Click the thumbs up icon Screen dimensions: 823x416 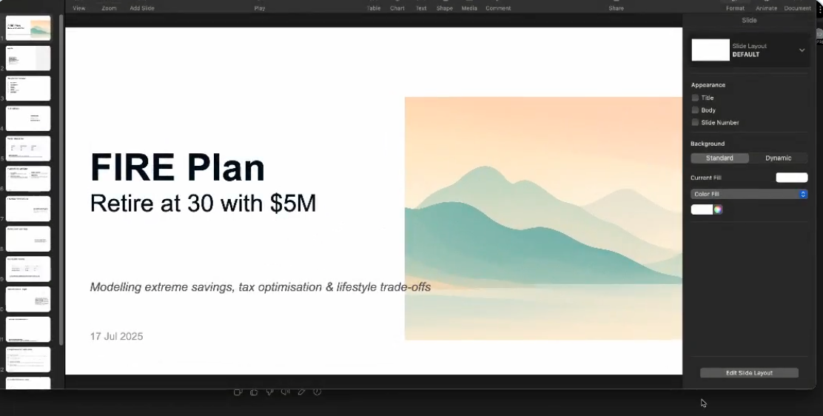(x=254, y=392)
